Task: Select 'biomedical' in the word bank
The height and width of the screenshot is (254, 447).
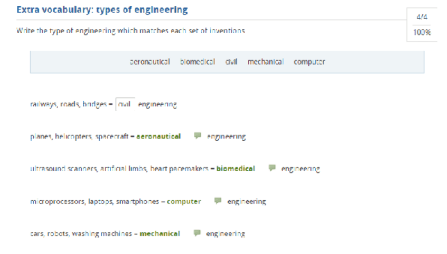Action: (197, 62)
